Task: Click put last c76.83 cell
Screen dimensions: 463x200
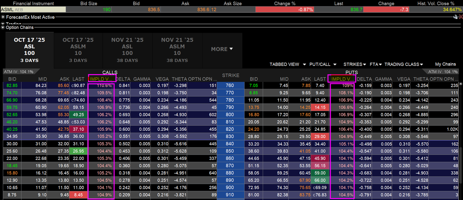Action: [320, 195]
